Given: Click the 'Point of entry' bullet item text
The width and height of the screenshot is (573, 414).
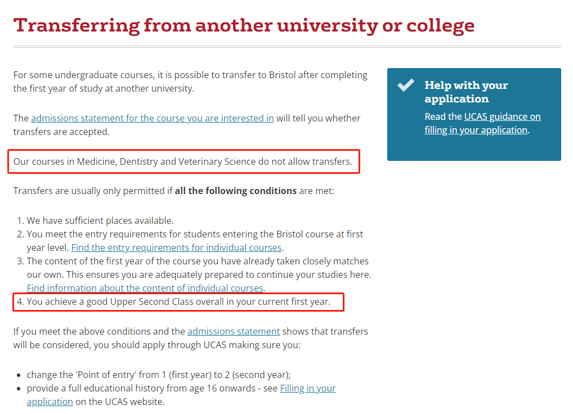Looking at the screenshot, I should (x=158, y=374).
